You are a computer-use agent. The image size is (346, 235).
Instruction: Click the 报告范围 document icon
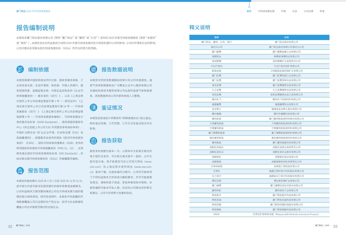(20, 171)
